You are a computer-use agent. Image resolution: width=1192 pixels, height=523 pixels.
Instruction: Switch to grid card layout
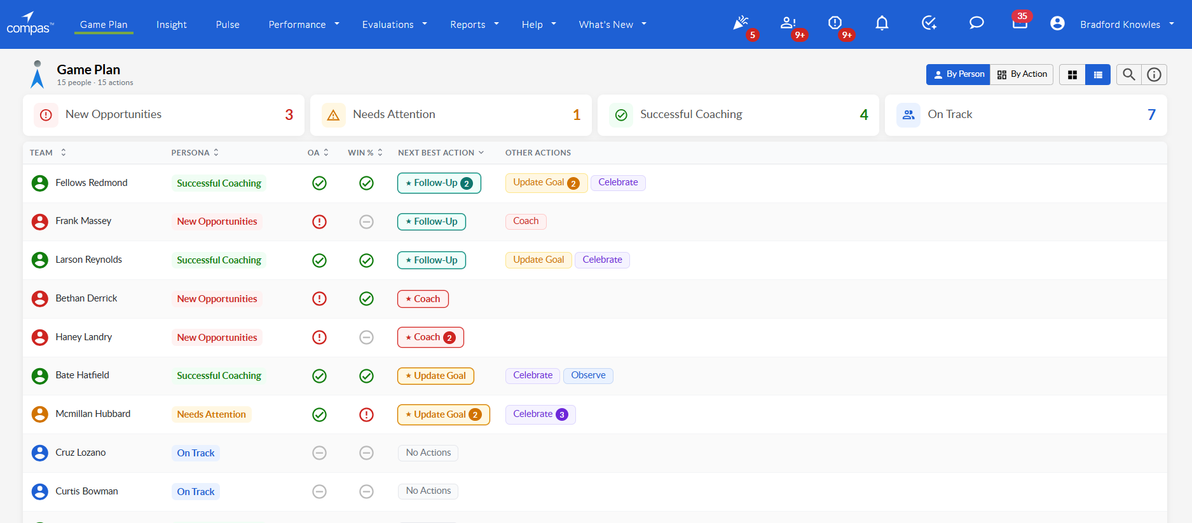point(1072,74)
